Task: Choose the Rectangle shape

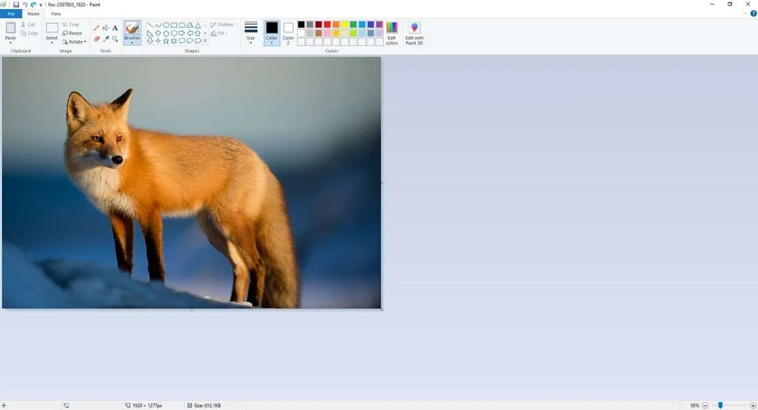Action: [174, 25]
